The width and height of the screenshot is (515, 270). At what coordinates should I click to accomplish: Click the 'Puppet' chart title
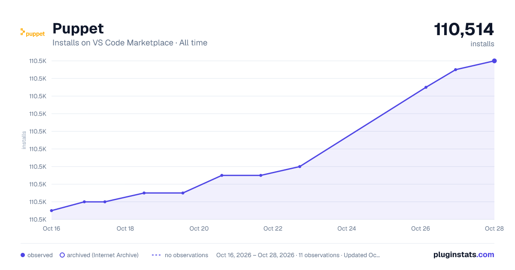pyautogui.click(x=78, y=29)
